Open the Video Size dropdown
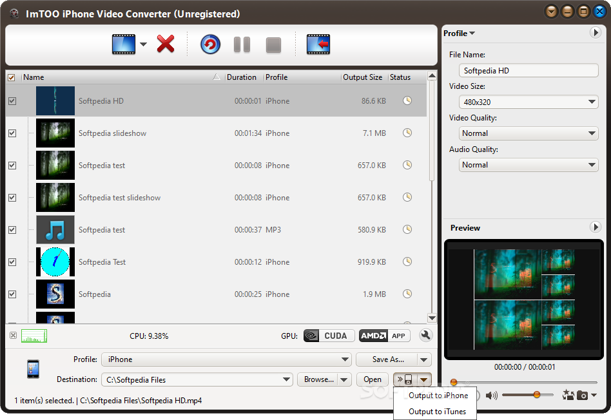611x420 pixels. 529,102
